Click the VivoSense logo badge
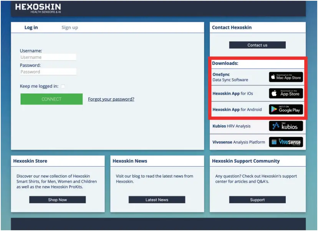The height and width of the screenshot is (231, 318). [x=286, y=142]
